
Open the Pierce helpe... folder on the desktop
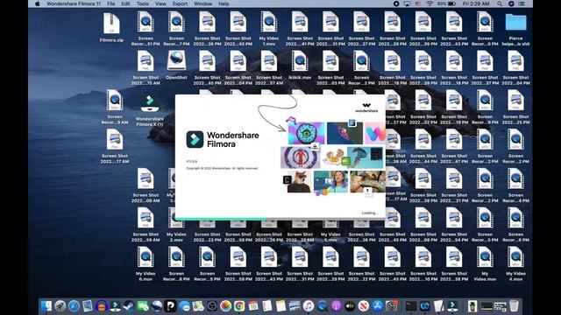[x=515, y=22]
